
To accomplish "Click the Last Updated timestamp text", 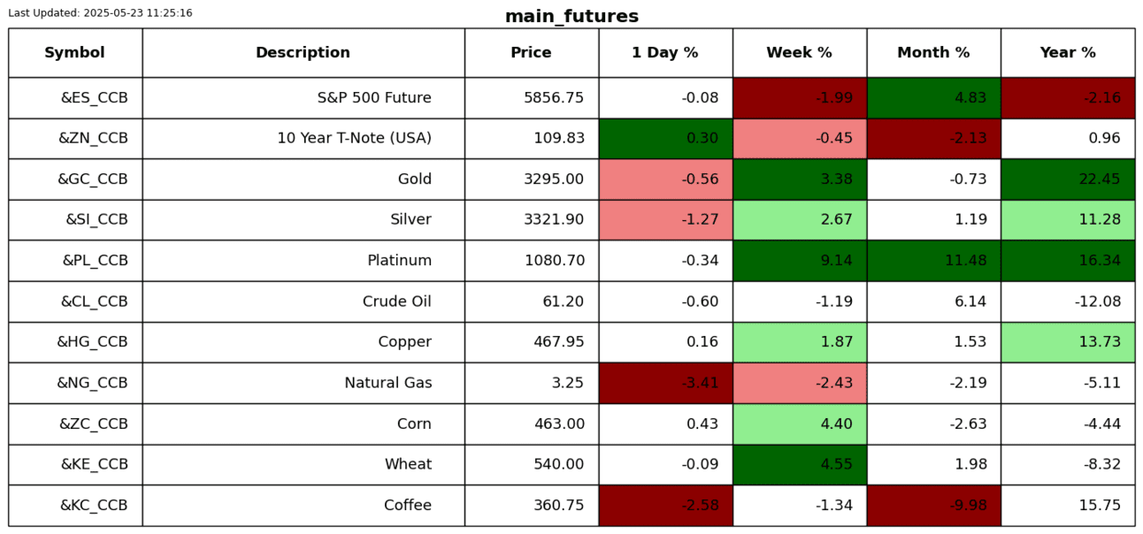I will click(100, 13).
